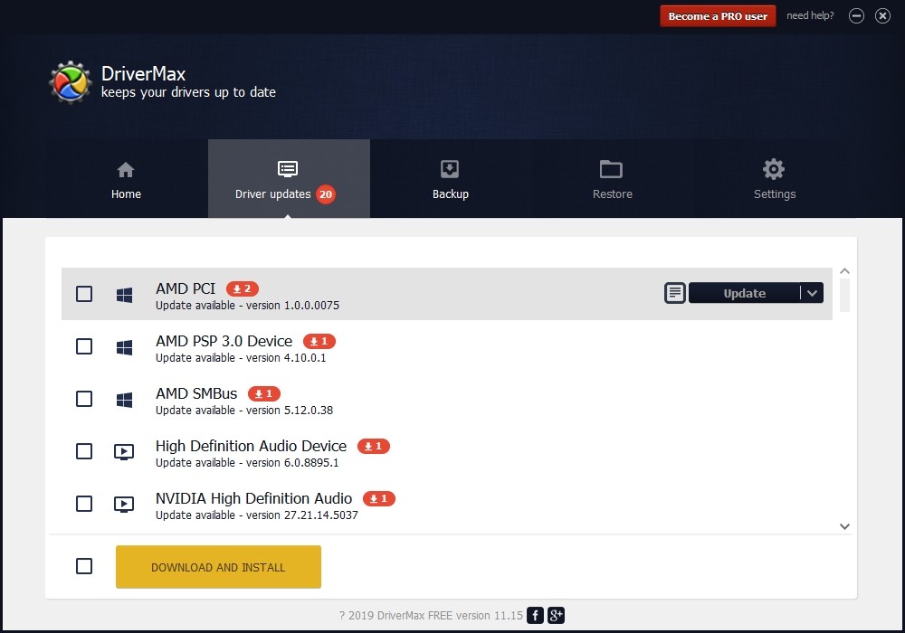This screenshot has width=905, height=633.
Task: Click the DriverMax FREE version 11.15 footer text
Action: click(x=431, y=615)
